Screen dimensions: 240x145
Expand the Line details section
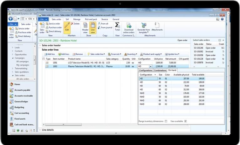40,130
